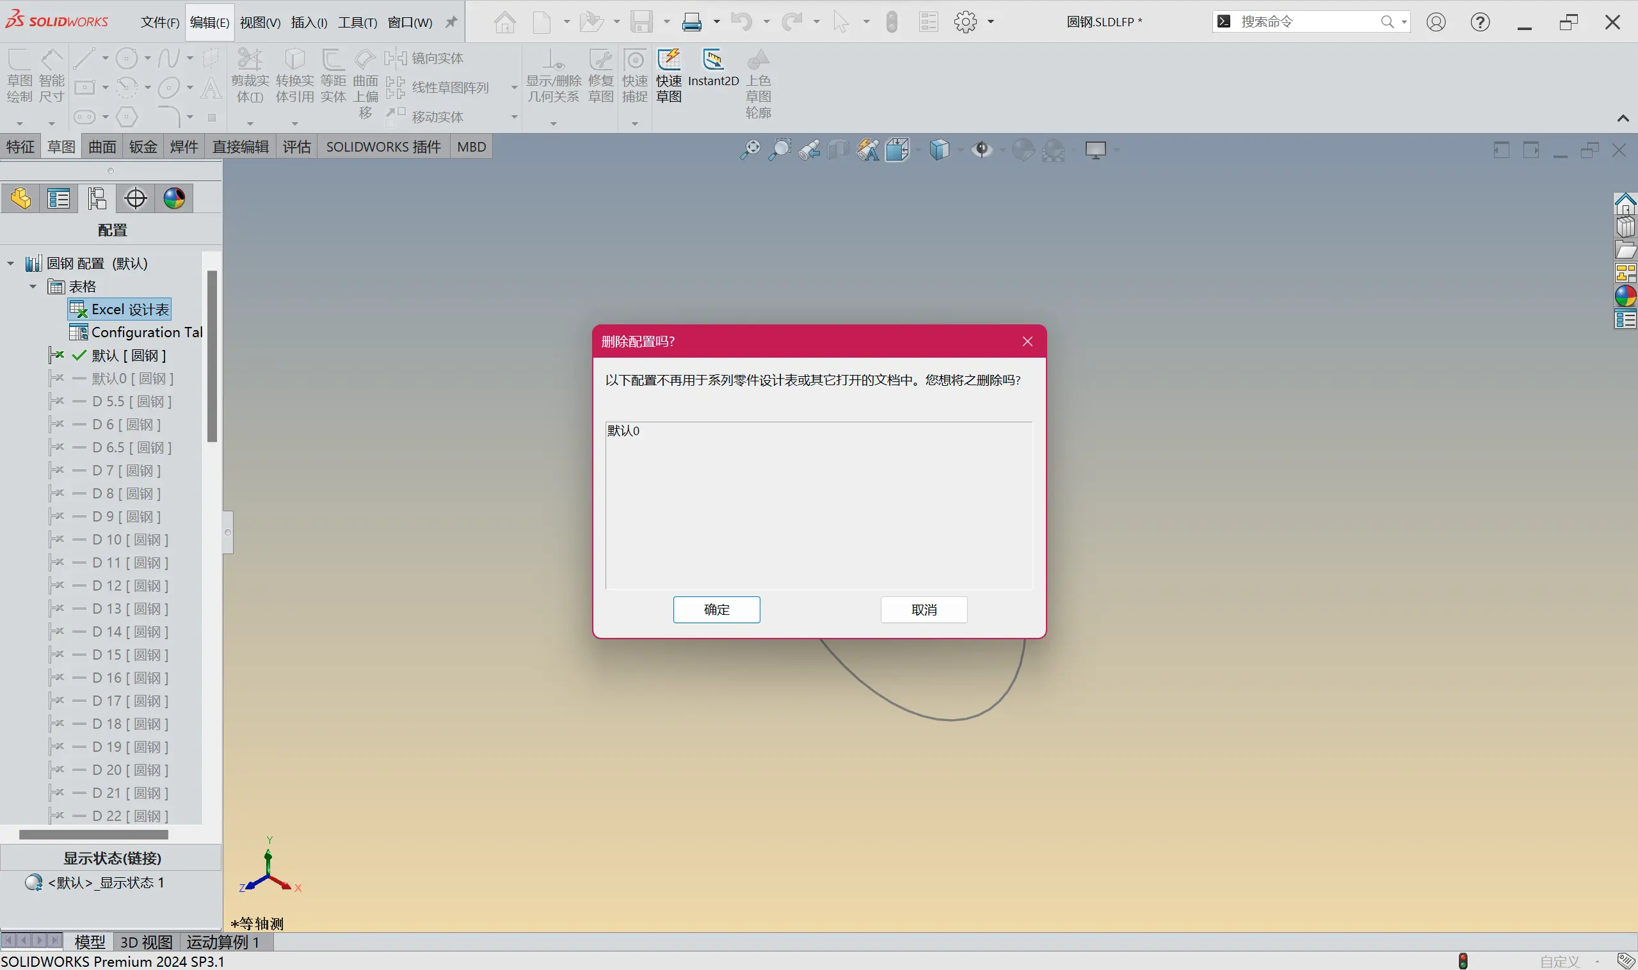The image size is (1638, 970).
Task: Open the Options gear dropdown arrow
Action: pos(991,22)
